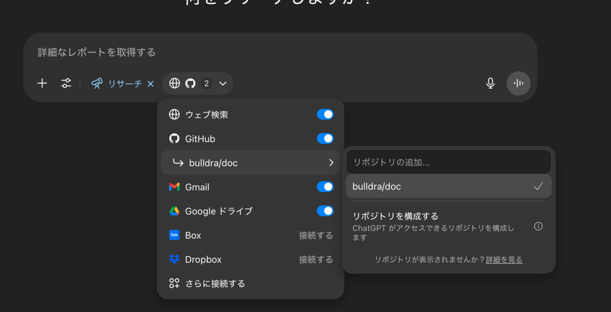The height and width of the screenshot is (312, 611).
Task: Expand bulldra/doc submenu chevron
Action: 331,163
